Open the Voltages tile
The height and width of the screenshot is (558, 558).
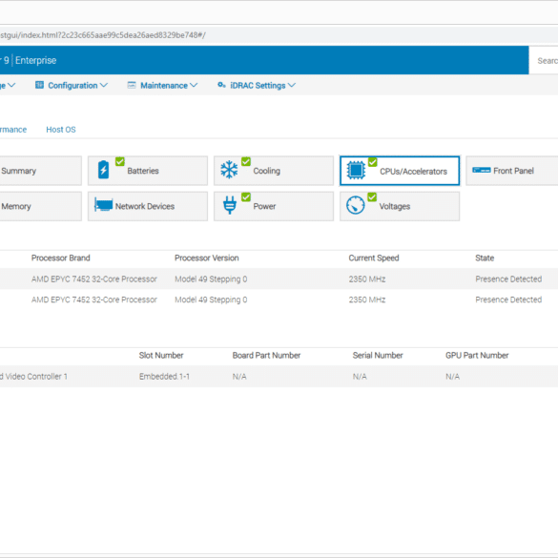tap(400, 206)
